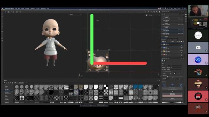This screenshot has width=209, height=117.
Task: Open the Edit menu
Action: click(19, 8)
